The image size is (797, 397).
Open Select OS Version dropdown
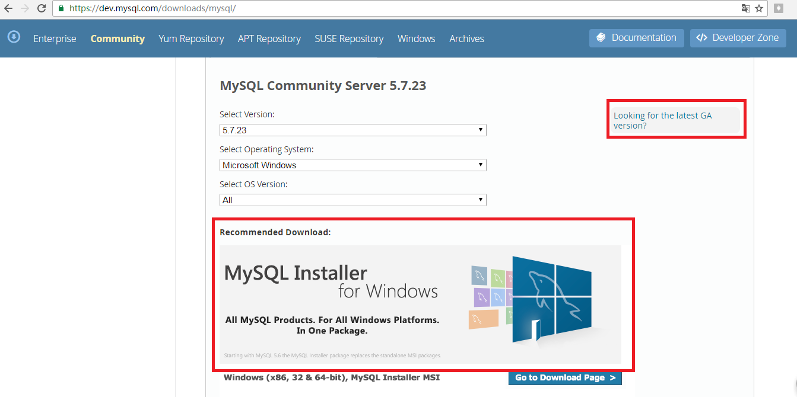(353, 200)
